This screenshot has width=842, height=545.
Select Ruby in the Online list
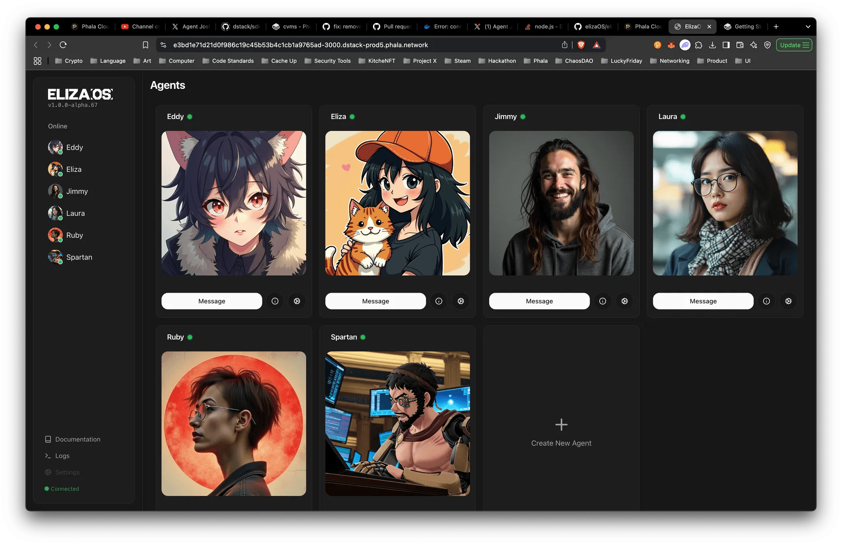pos(74,235)
